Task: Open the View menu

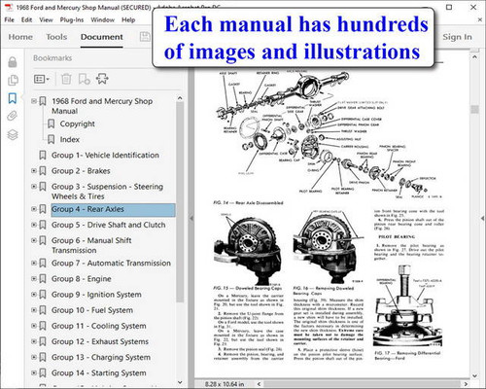Action: tap(46, 19)
